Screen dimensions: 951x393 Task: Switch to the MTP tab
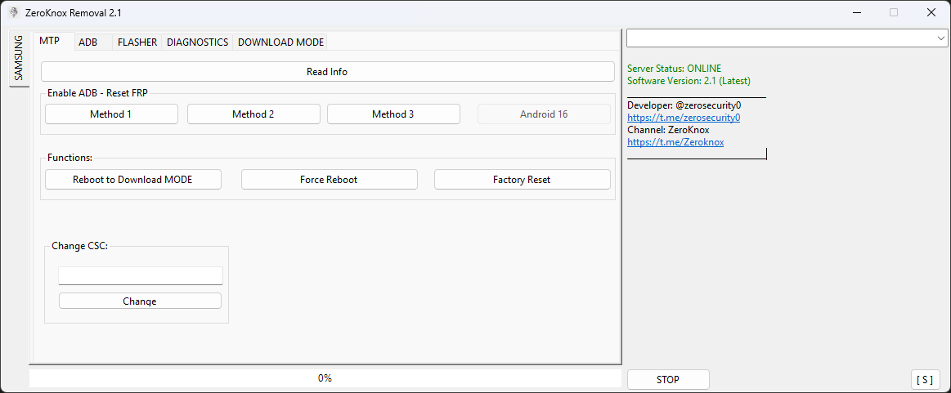click(50, 41)
